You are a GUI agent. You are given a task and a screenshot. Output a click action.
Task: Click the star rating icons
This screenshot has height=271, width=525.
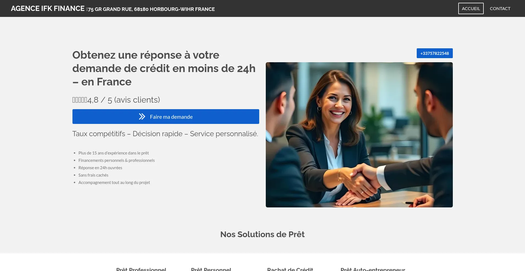pos(80,100)
